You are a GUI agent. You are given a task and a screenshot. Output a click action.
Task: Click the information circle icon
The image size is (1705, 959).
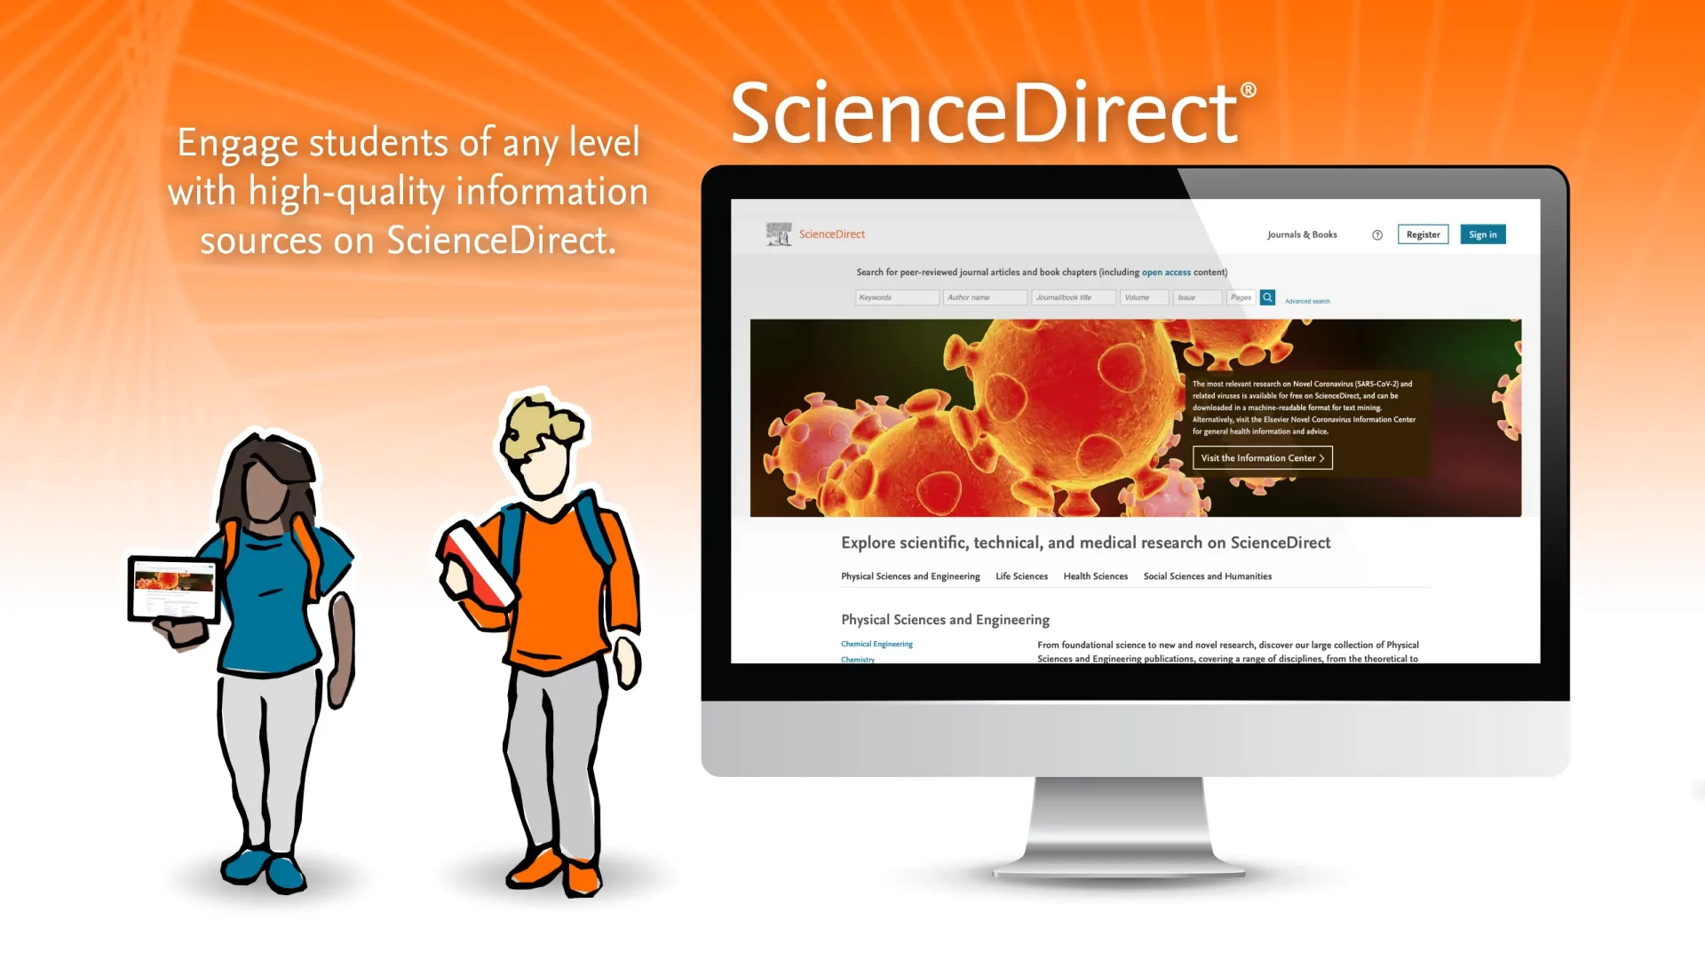pyautogui.click(x=1377, y=234)
